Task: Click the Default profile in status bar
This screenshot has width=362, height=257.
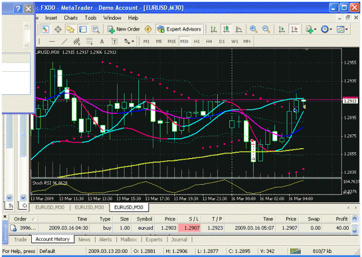Action: click(x=47, y=251)
